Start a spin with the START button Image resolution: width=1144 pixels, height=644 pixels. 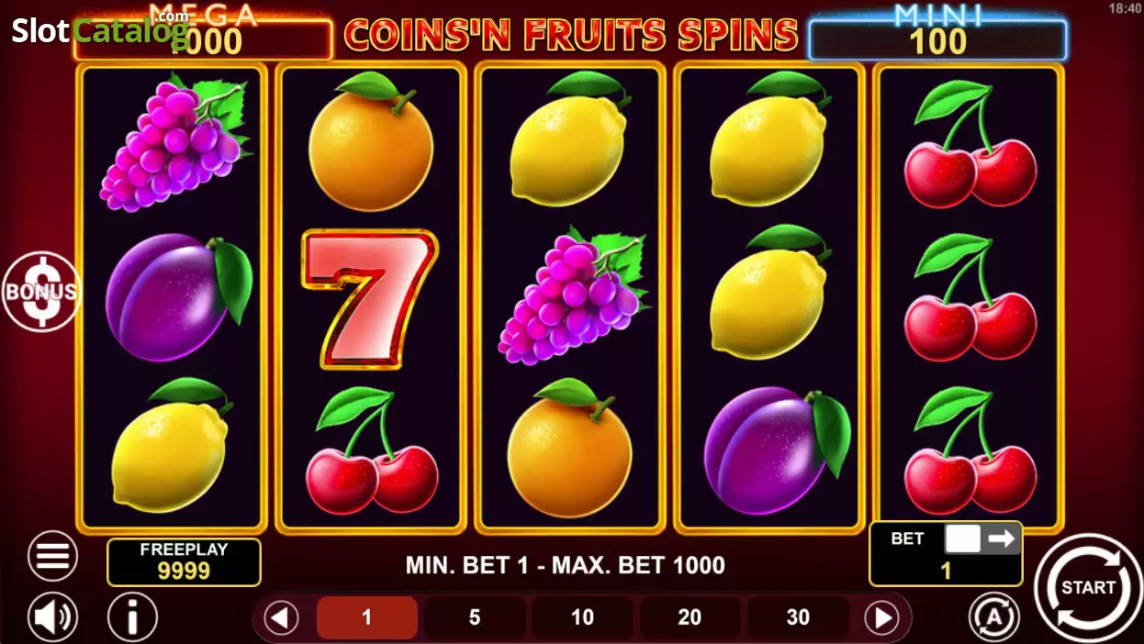click(x=1088, y=587)
